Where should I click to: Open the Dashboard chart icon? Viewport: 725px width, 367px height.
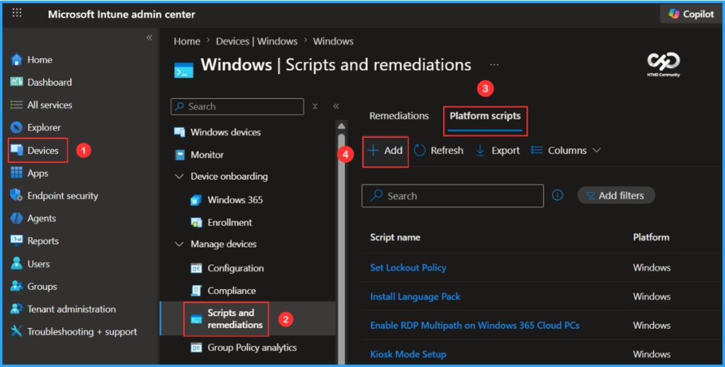pyautogui.click(x=17, y=82)
